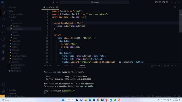Image resolution: width=182 pixels, height=102 pixels.
Task: Close the terminal panel
Action: pos(179,65)
